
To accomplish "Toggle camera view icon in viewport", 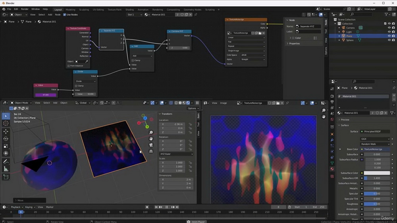I will coord(151,145).
